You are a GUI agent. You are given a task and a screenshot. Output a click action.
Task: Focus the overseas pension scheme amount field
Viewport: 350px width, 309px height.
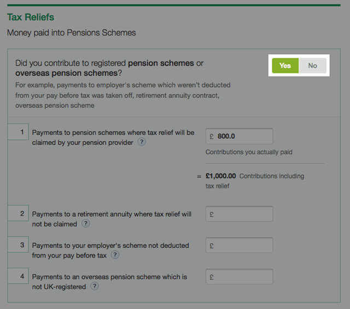(x=239, y=277)
